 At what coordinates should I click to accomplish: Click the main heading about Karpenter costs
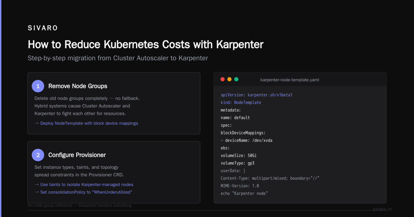click(146, 44)
